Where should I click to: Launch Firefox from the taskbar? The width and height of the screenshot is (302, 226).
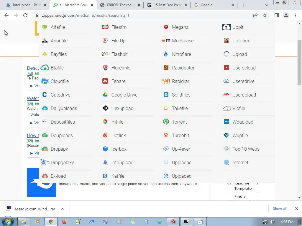(64, 222)
